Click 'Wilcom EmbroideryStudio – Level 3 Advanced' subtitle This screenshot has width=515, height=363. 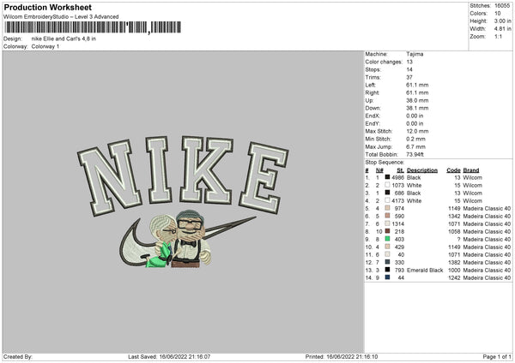pyautogui.click(x=61, y=17)
